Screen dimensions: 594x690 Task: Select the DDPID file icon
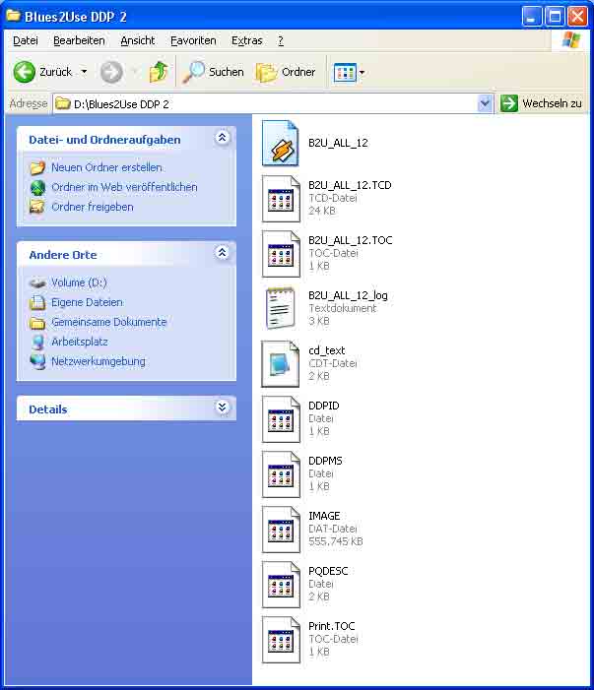click(281, 419)
